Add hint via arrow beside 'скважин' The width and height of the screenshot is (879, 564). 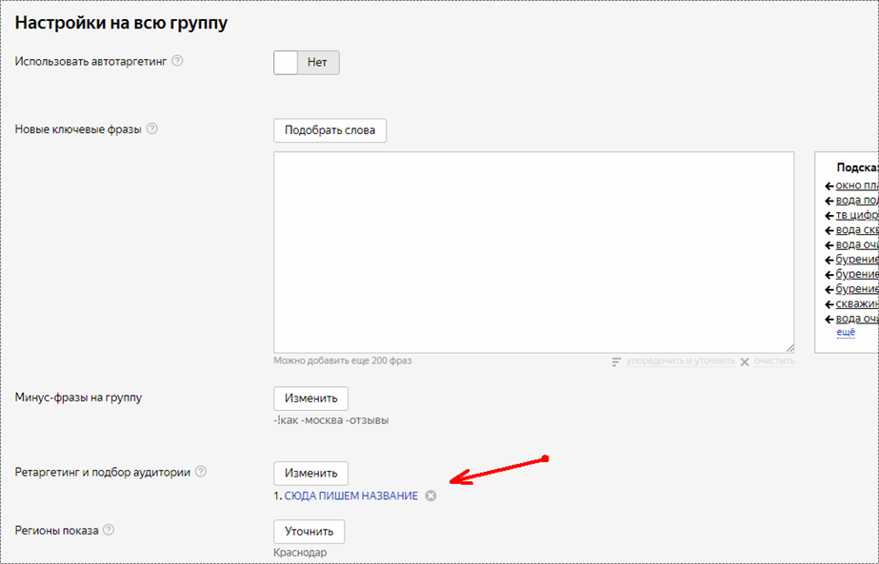[829, 304]
